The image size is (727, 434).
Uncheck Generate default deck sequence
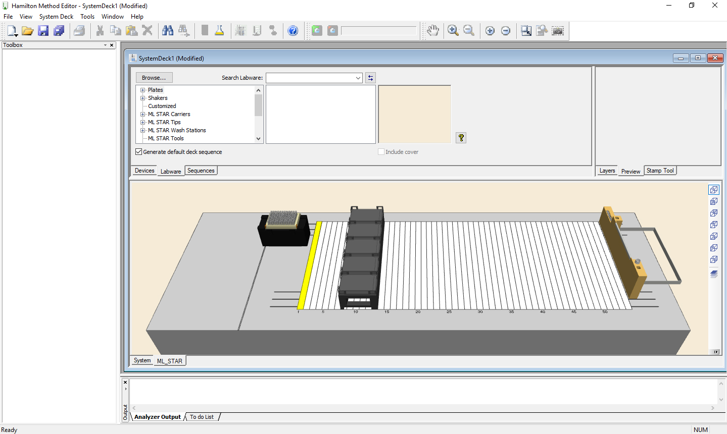(138, 151)
